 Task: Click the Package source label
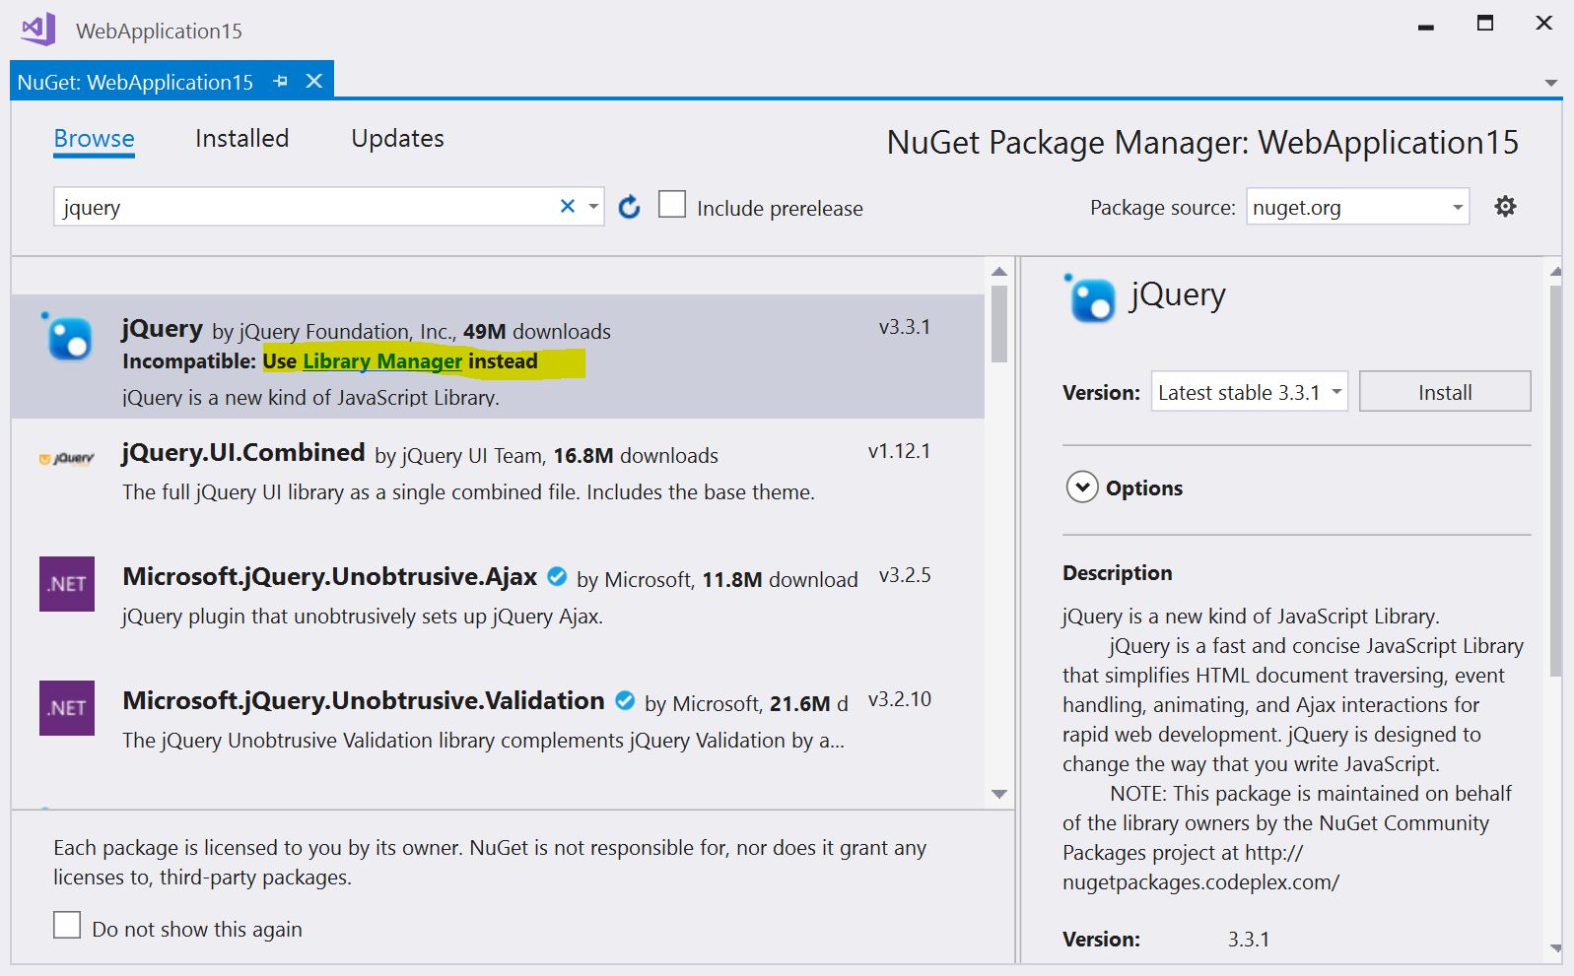pyautogui.click(x=1162, y=208)
